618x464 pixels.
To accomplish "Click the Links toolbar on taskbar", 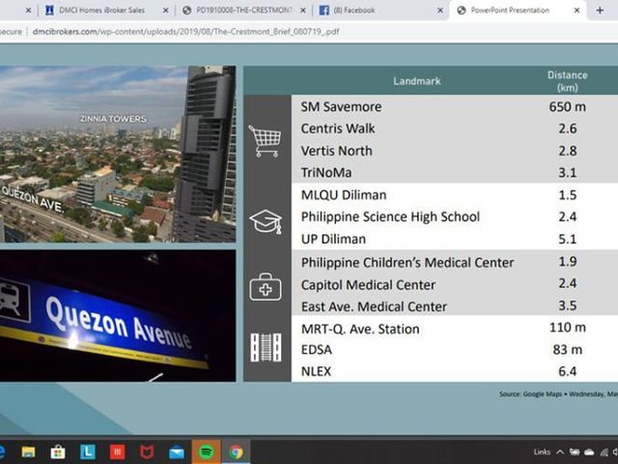I will (542, 452).
